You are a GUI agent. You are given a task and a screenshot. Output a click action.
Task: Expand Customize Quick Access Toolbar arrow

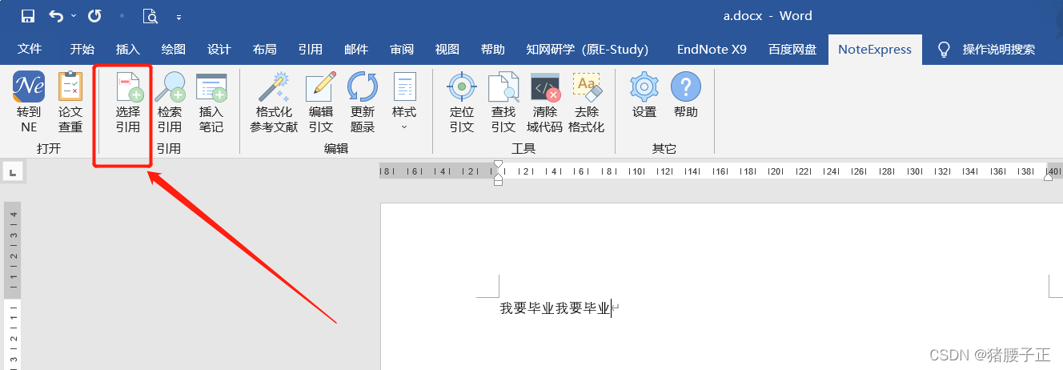[x=179, y=17]
